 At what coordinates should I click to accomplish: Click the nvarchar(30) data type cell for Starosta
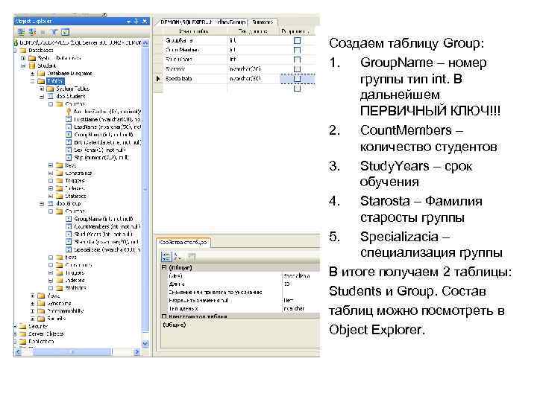tap(253, 69)
